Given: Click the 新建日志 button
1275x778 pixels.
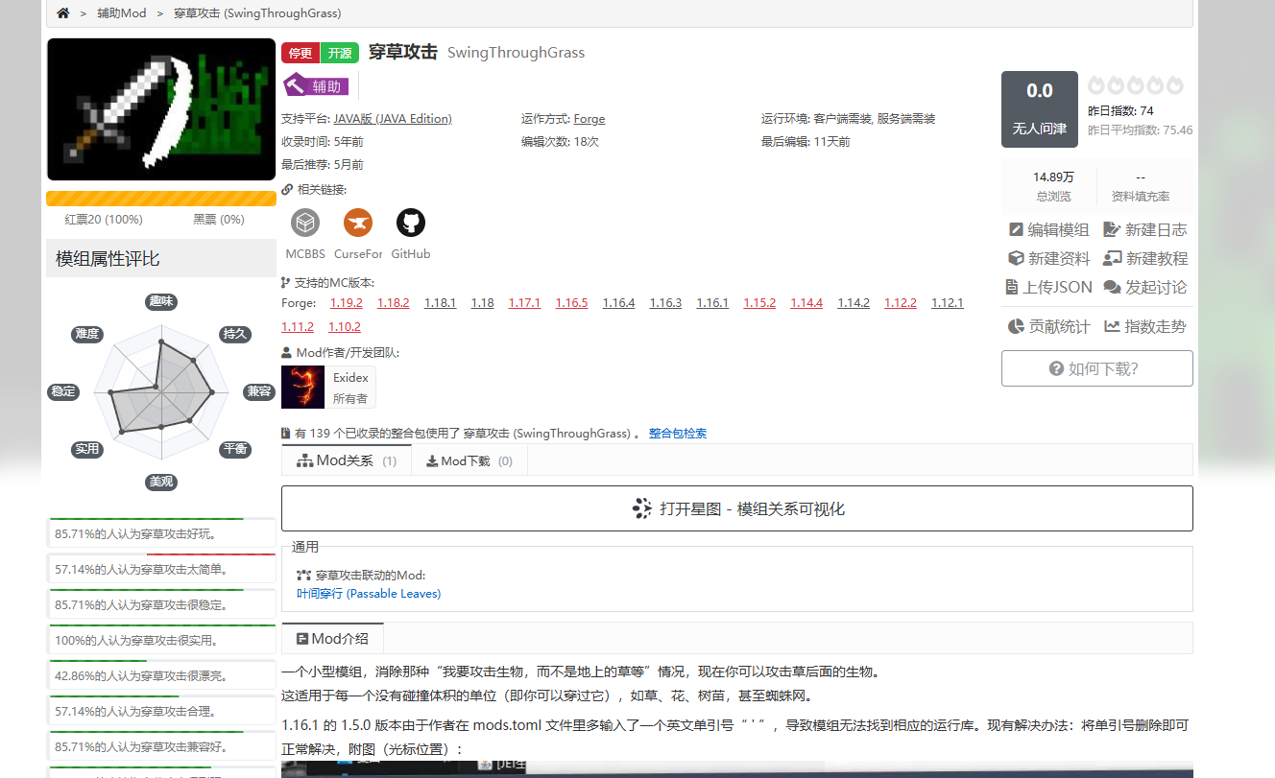Looking at the screenshot, I should tap(1145, 230).
